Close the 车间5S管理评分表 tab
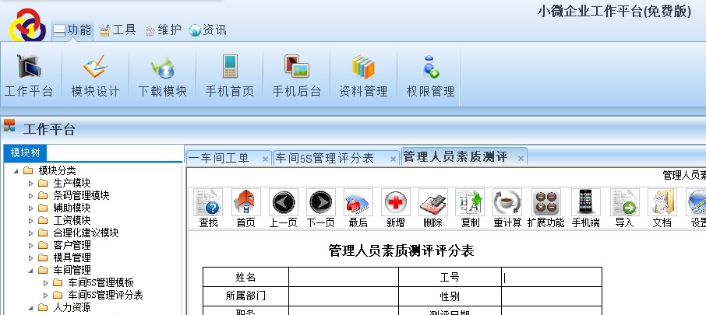706x315 pixels. coord(393,159)
